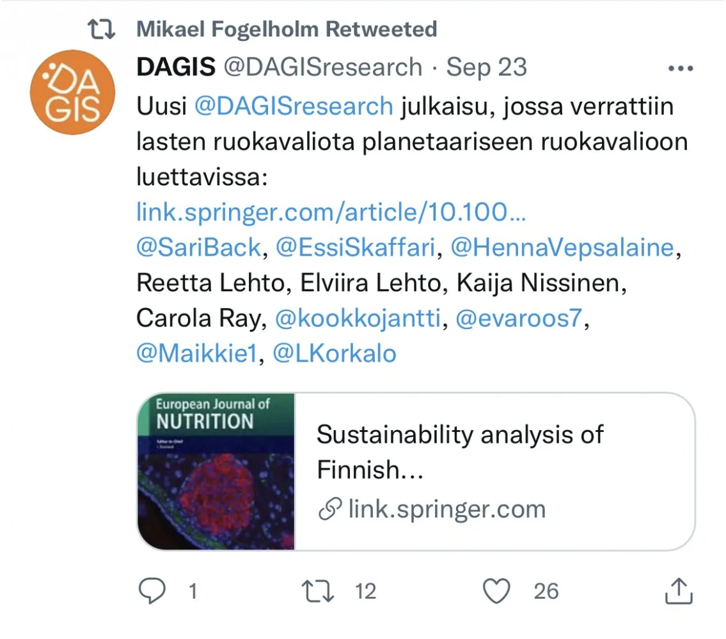Viewport: 726px width, 639px height.
Task: Click @DAGISresearch mention in tweet text
Action: point(293,106)
